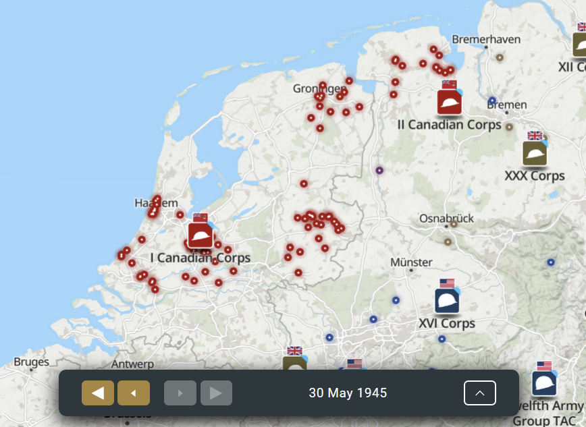The width and height of the screenshot is (586, 427).
Task: Click the blue dot marker southwest of Münster
Action: coord(396,300)
